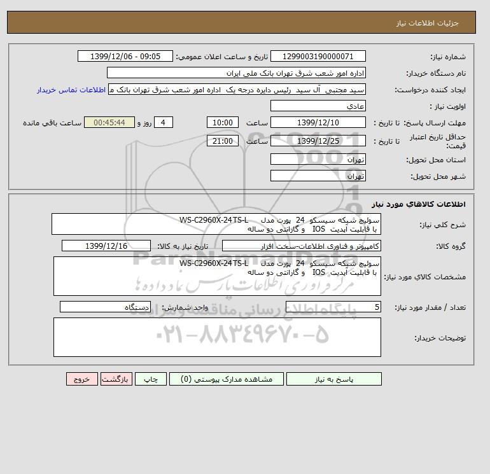490x474 pixels.
Task: Click the مهلت ارسال پاسخ label
Action: [x=435, y=123]
